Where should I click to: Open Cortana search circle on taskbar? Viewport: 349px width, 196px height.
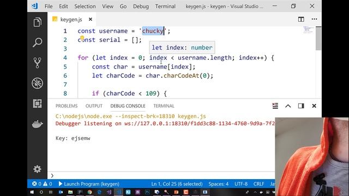coord(41,192)
